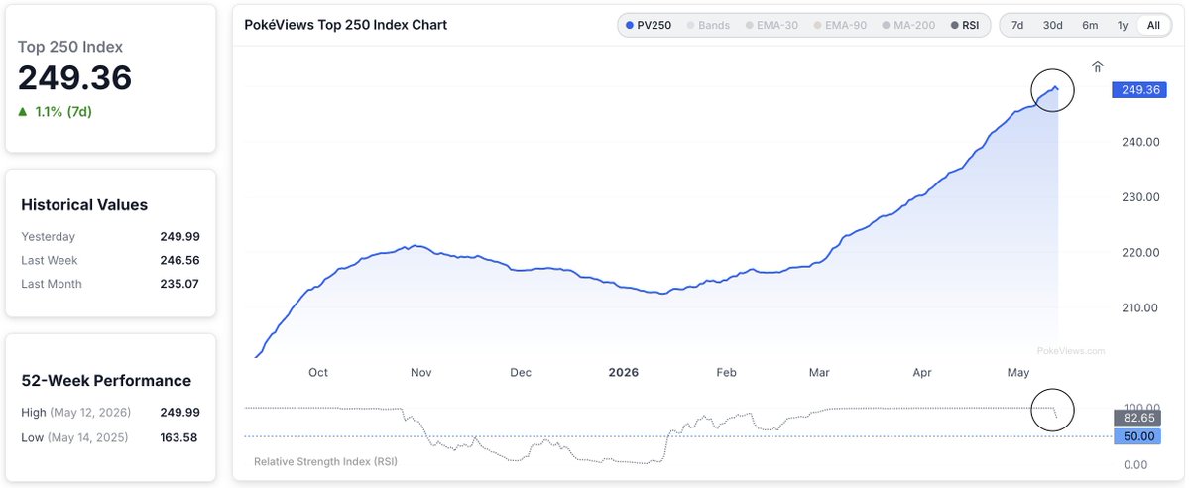Viewport: 1189px width, 488px height.
Task: Click the 220.00 axis label
Action: point(1140,252)
